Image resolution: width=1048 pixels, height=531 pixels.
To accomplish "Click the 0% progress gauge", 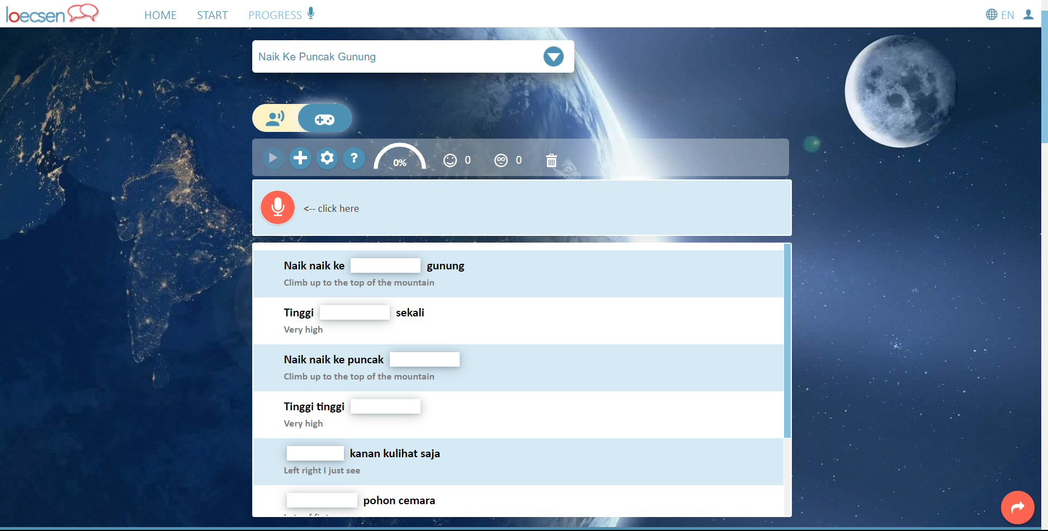I will tap(399, 158).
